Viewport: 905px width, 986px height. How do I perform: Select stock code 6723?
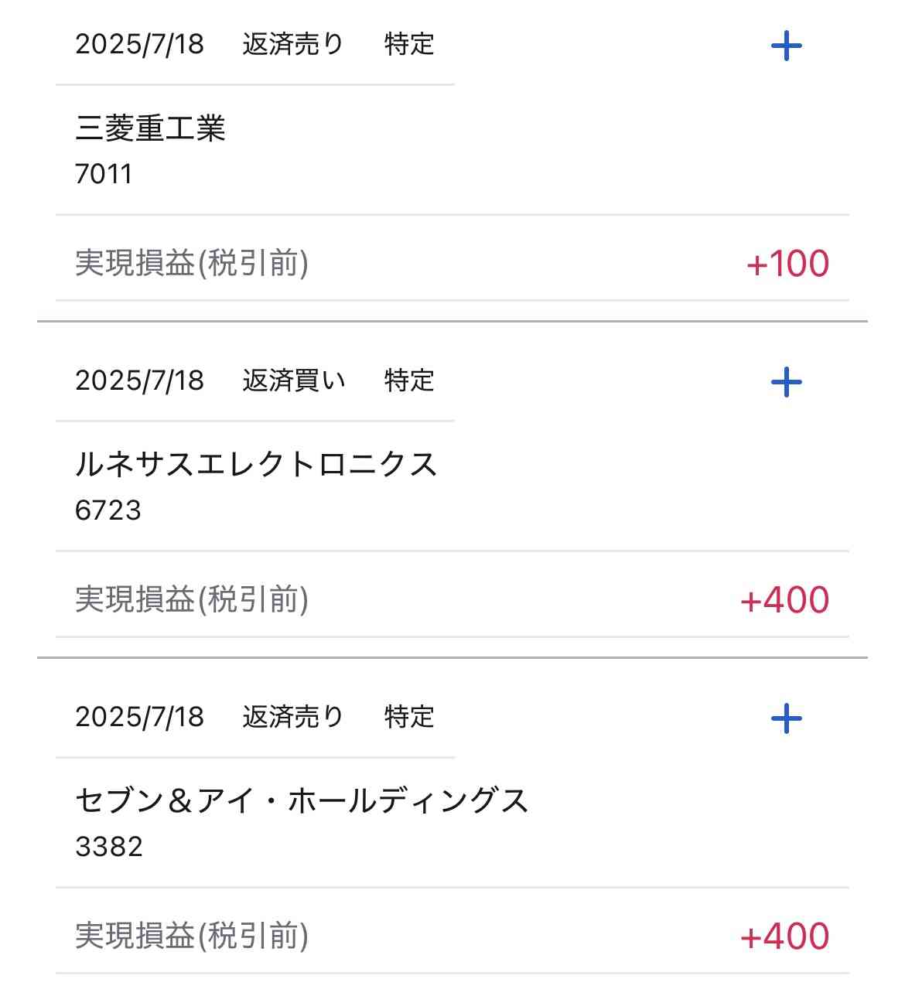pyautogui.click(x=108, y=510)
